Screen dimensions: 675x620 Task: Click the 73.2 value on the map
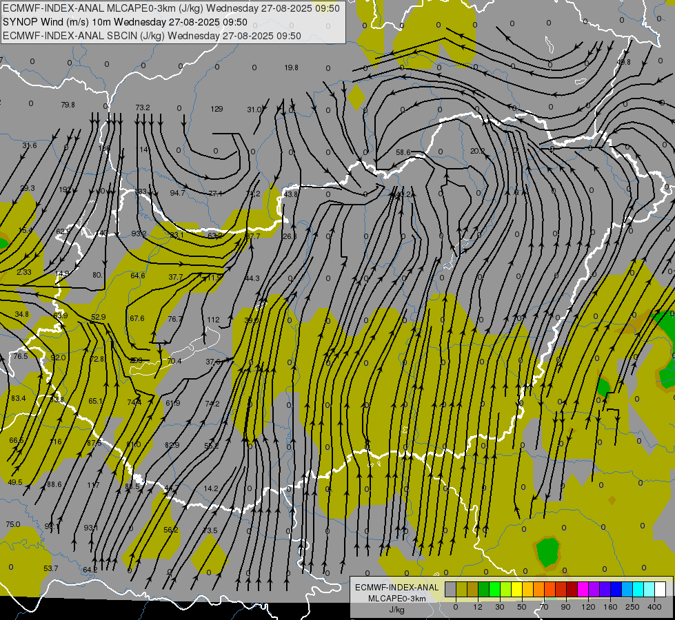tap(143, 107)
